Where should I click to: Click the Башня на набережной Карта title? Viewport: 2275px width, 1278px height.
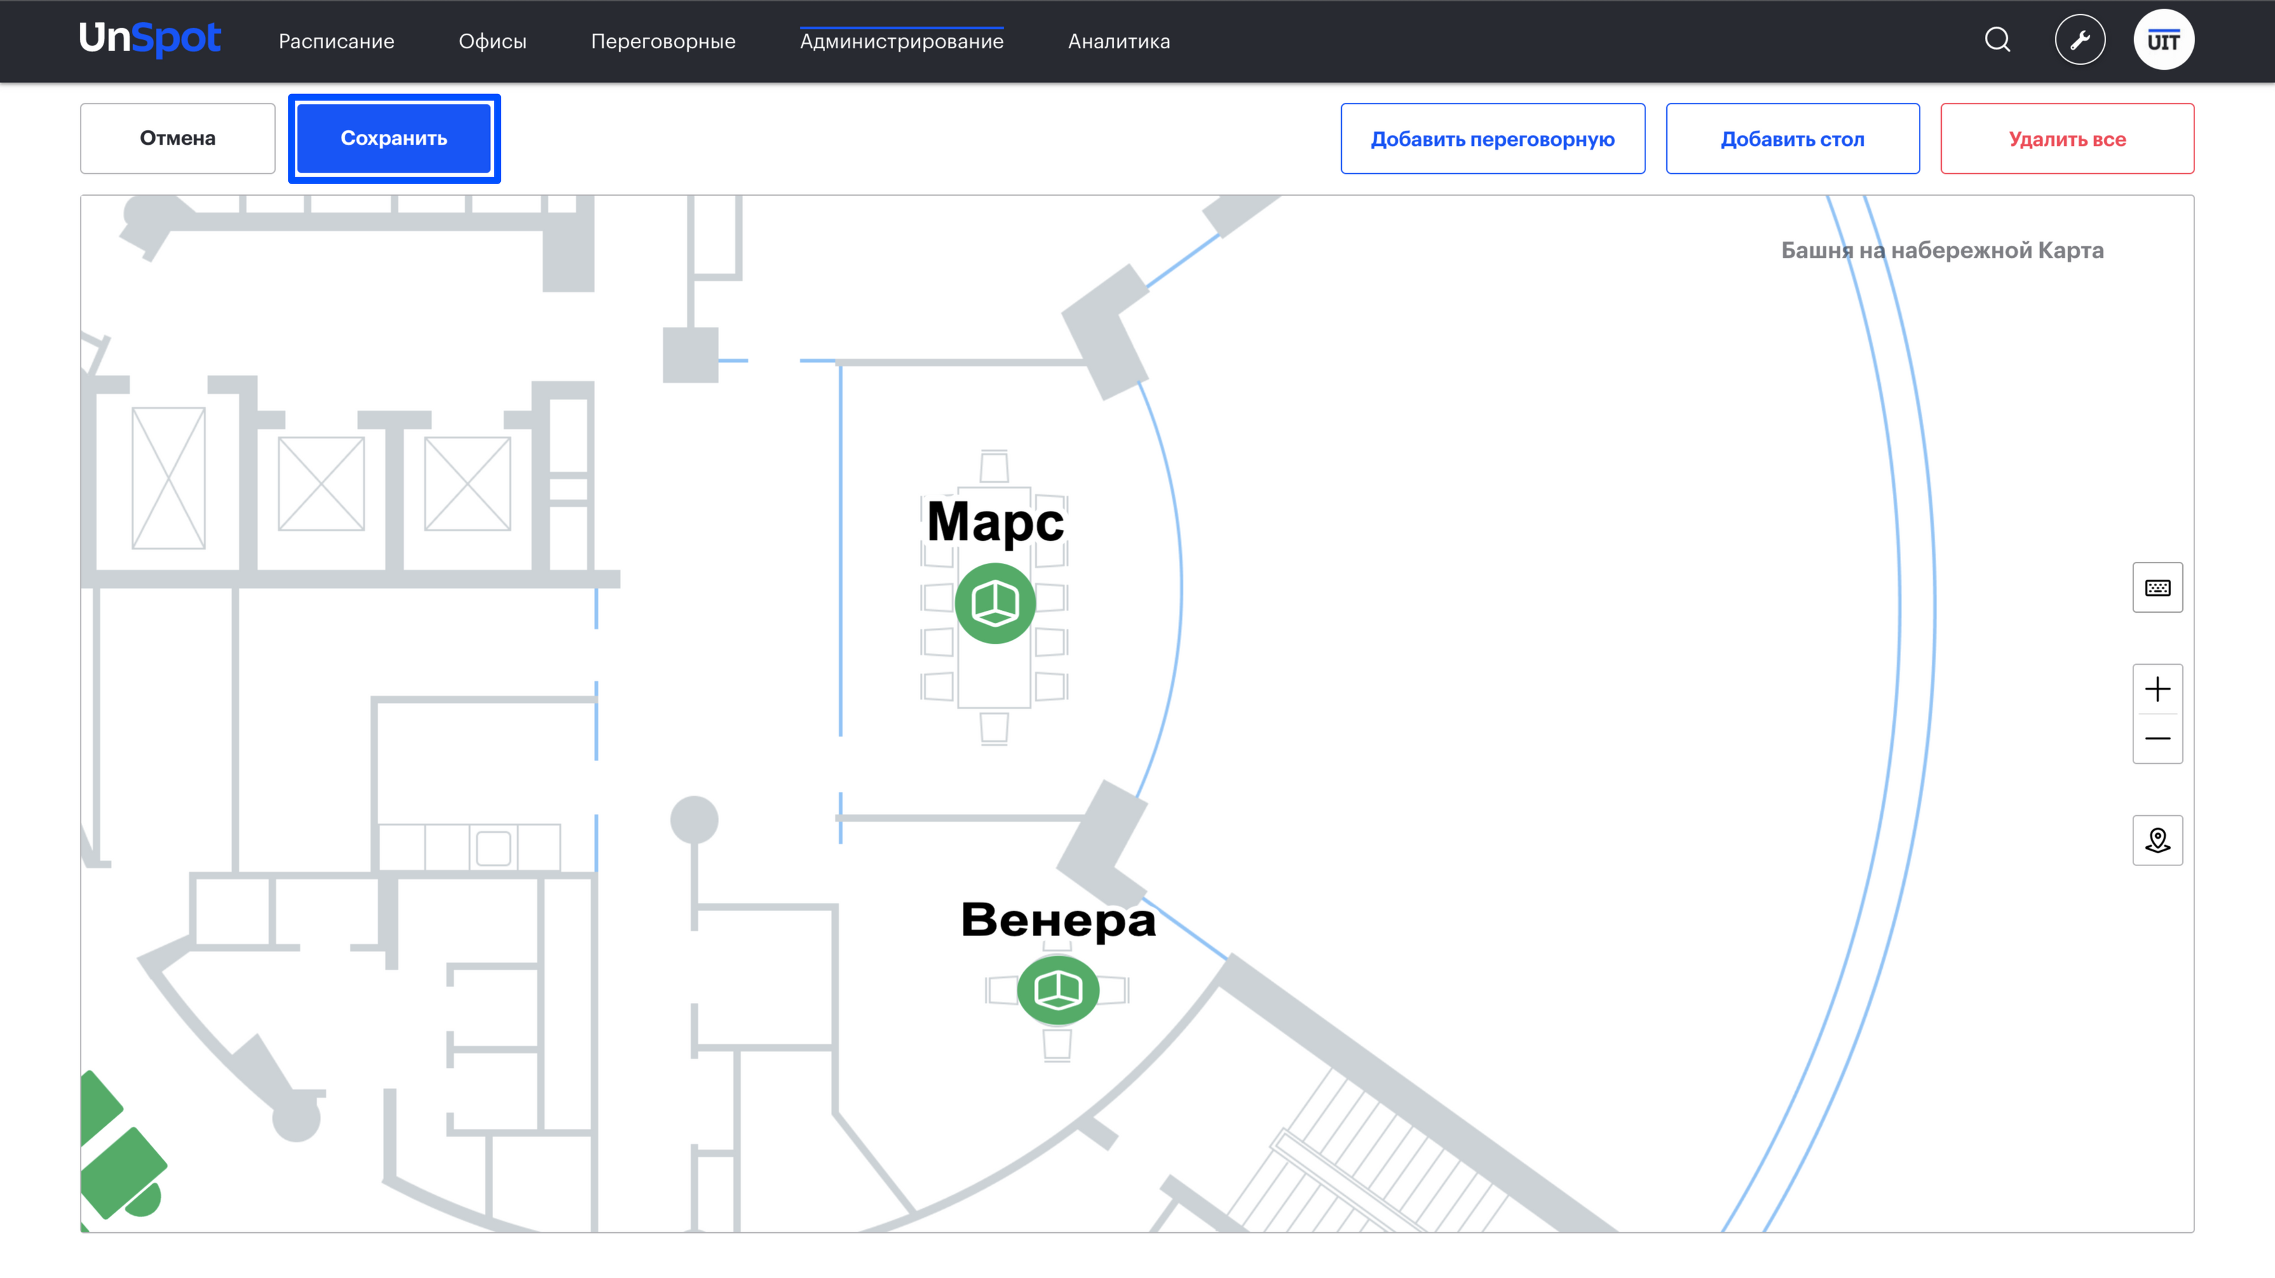tap(1942, 251)
